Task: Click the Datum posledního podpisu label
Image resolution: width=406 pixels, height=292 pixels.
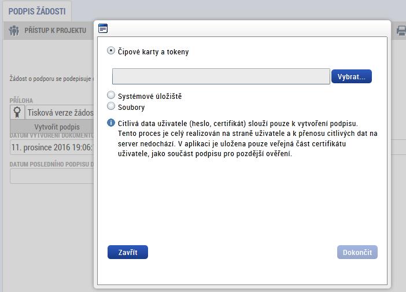Action: click(52, 164)
